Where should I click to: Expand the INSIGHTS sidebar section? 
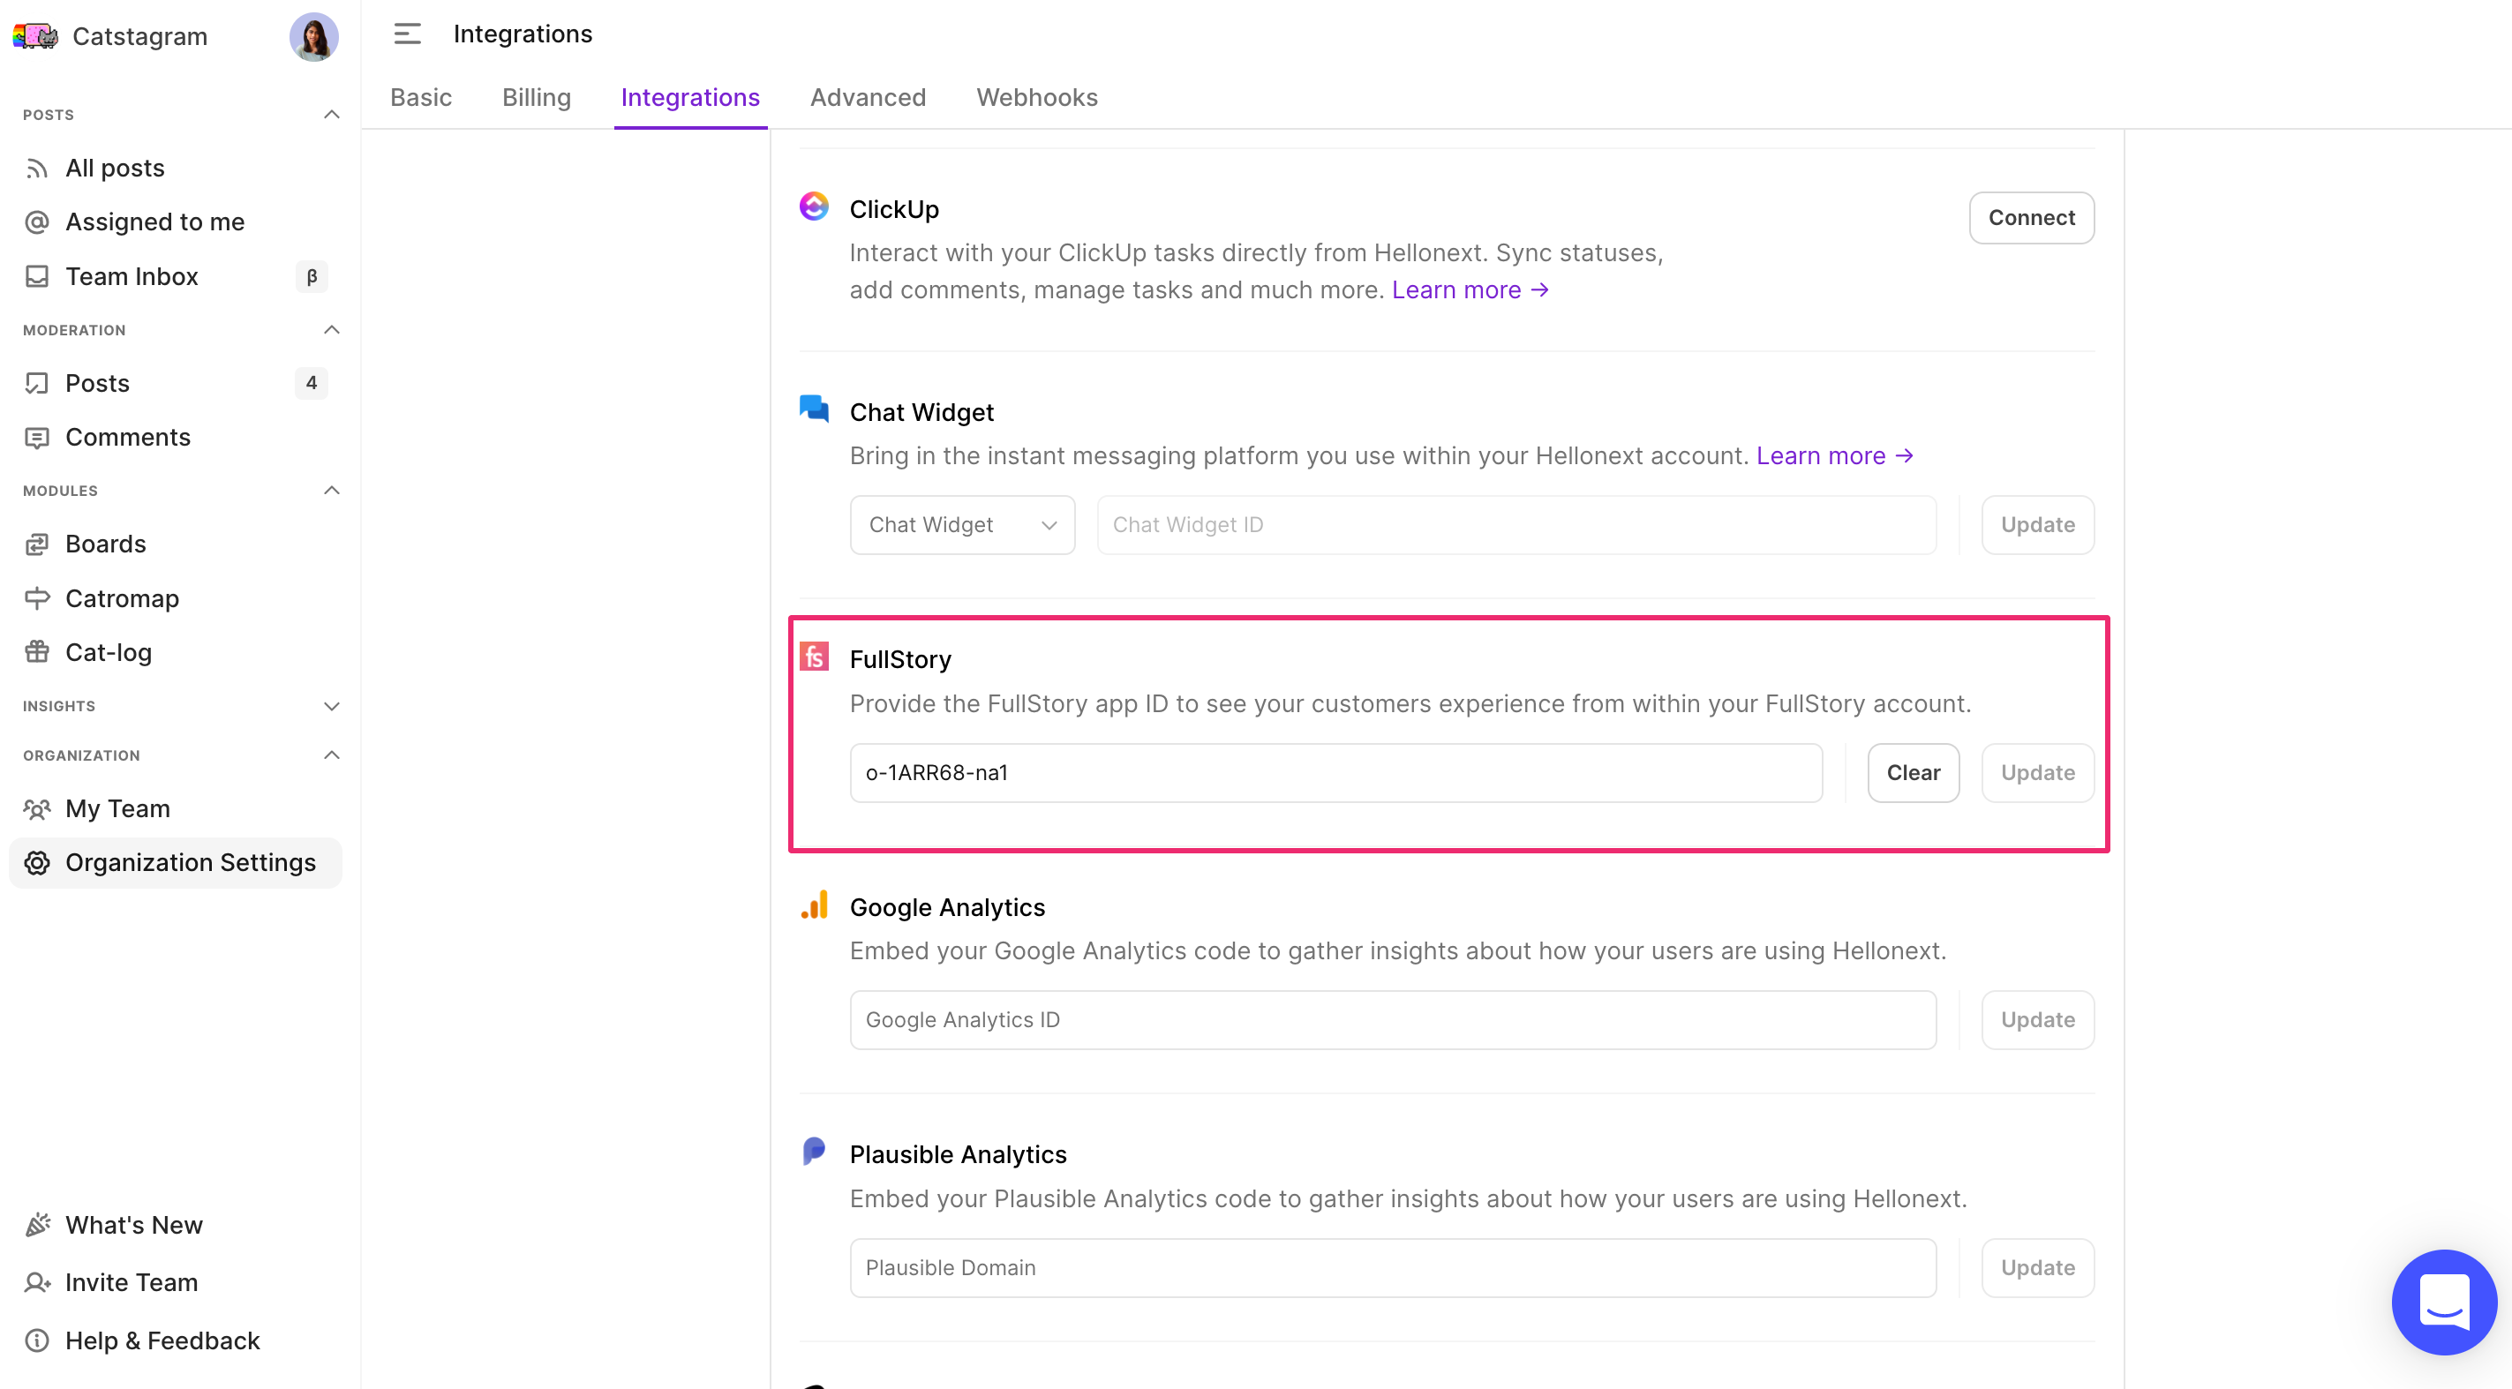(332, 707)
